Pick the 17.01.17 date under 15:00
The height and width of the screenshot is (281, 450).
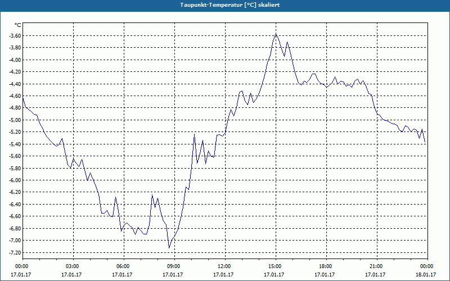(274, 275)
